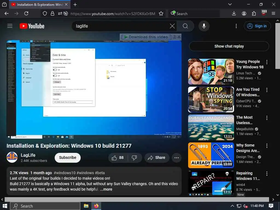List all tabs dropdown arrow
Viewport: 280px width, 210px height.
click(x=230, y=4)
